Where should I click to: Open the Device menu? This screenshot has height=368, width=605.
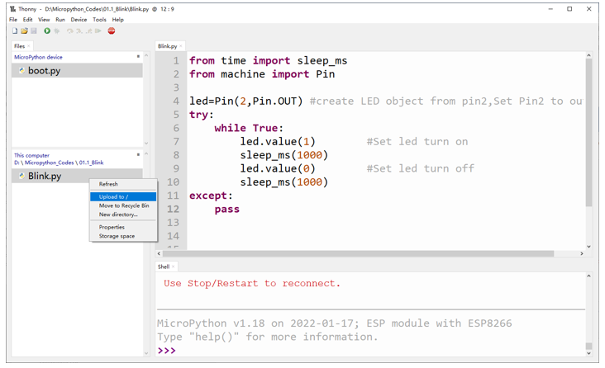tap(79, 19)
